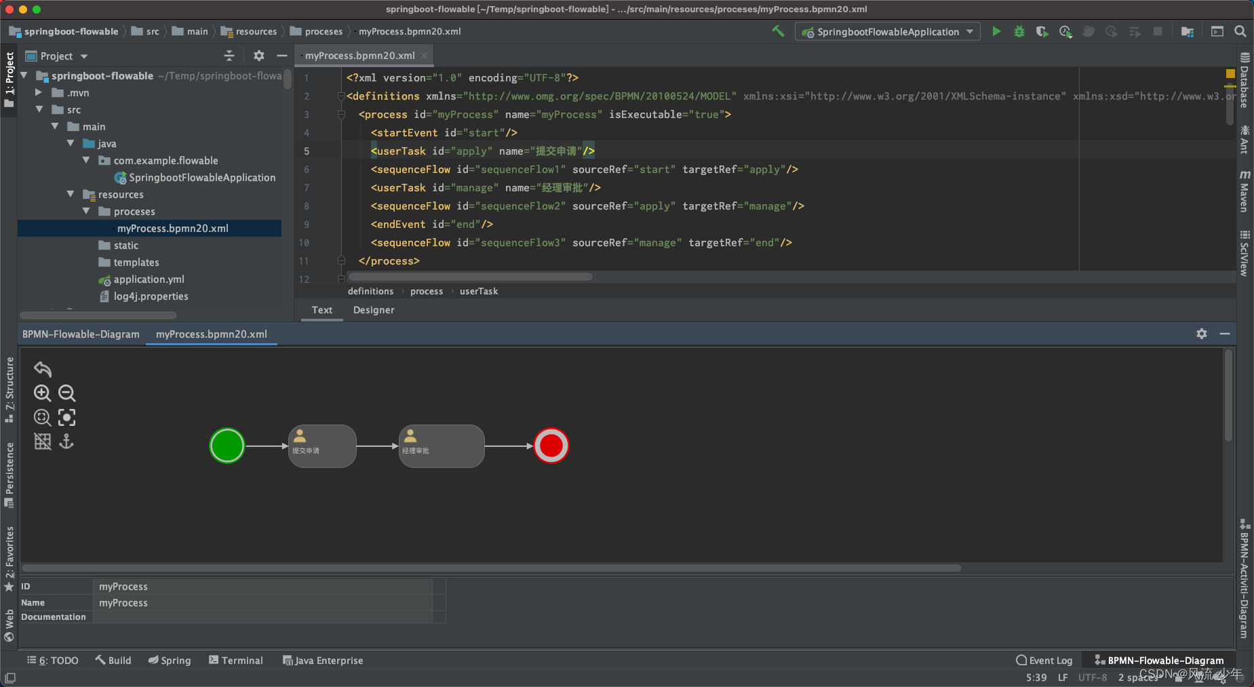Viewport: 1254px width, 687px height.
Task: Toggle the tool window bars icon in the status bar
Action: (x=10, y=678)
